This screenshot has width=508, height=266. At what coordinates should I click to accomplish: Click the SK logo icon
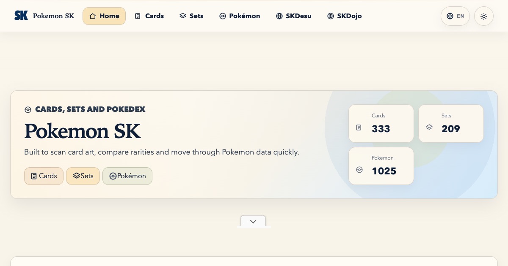(21, 16)
